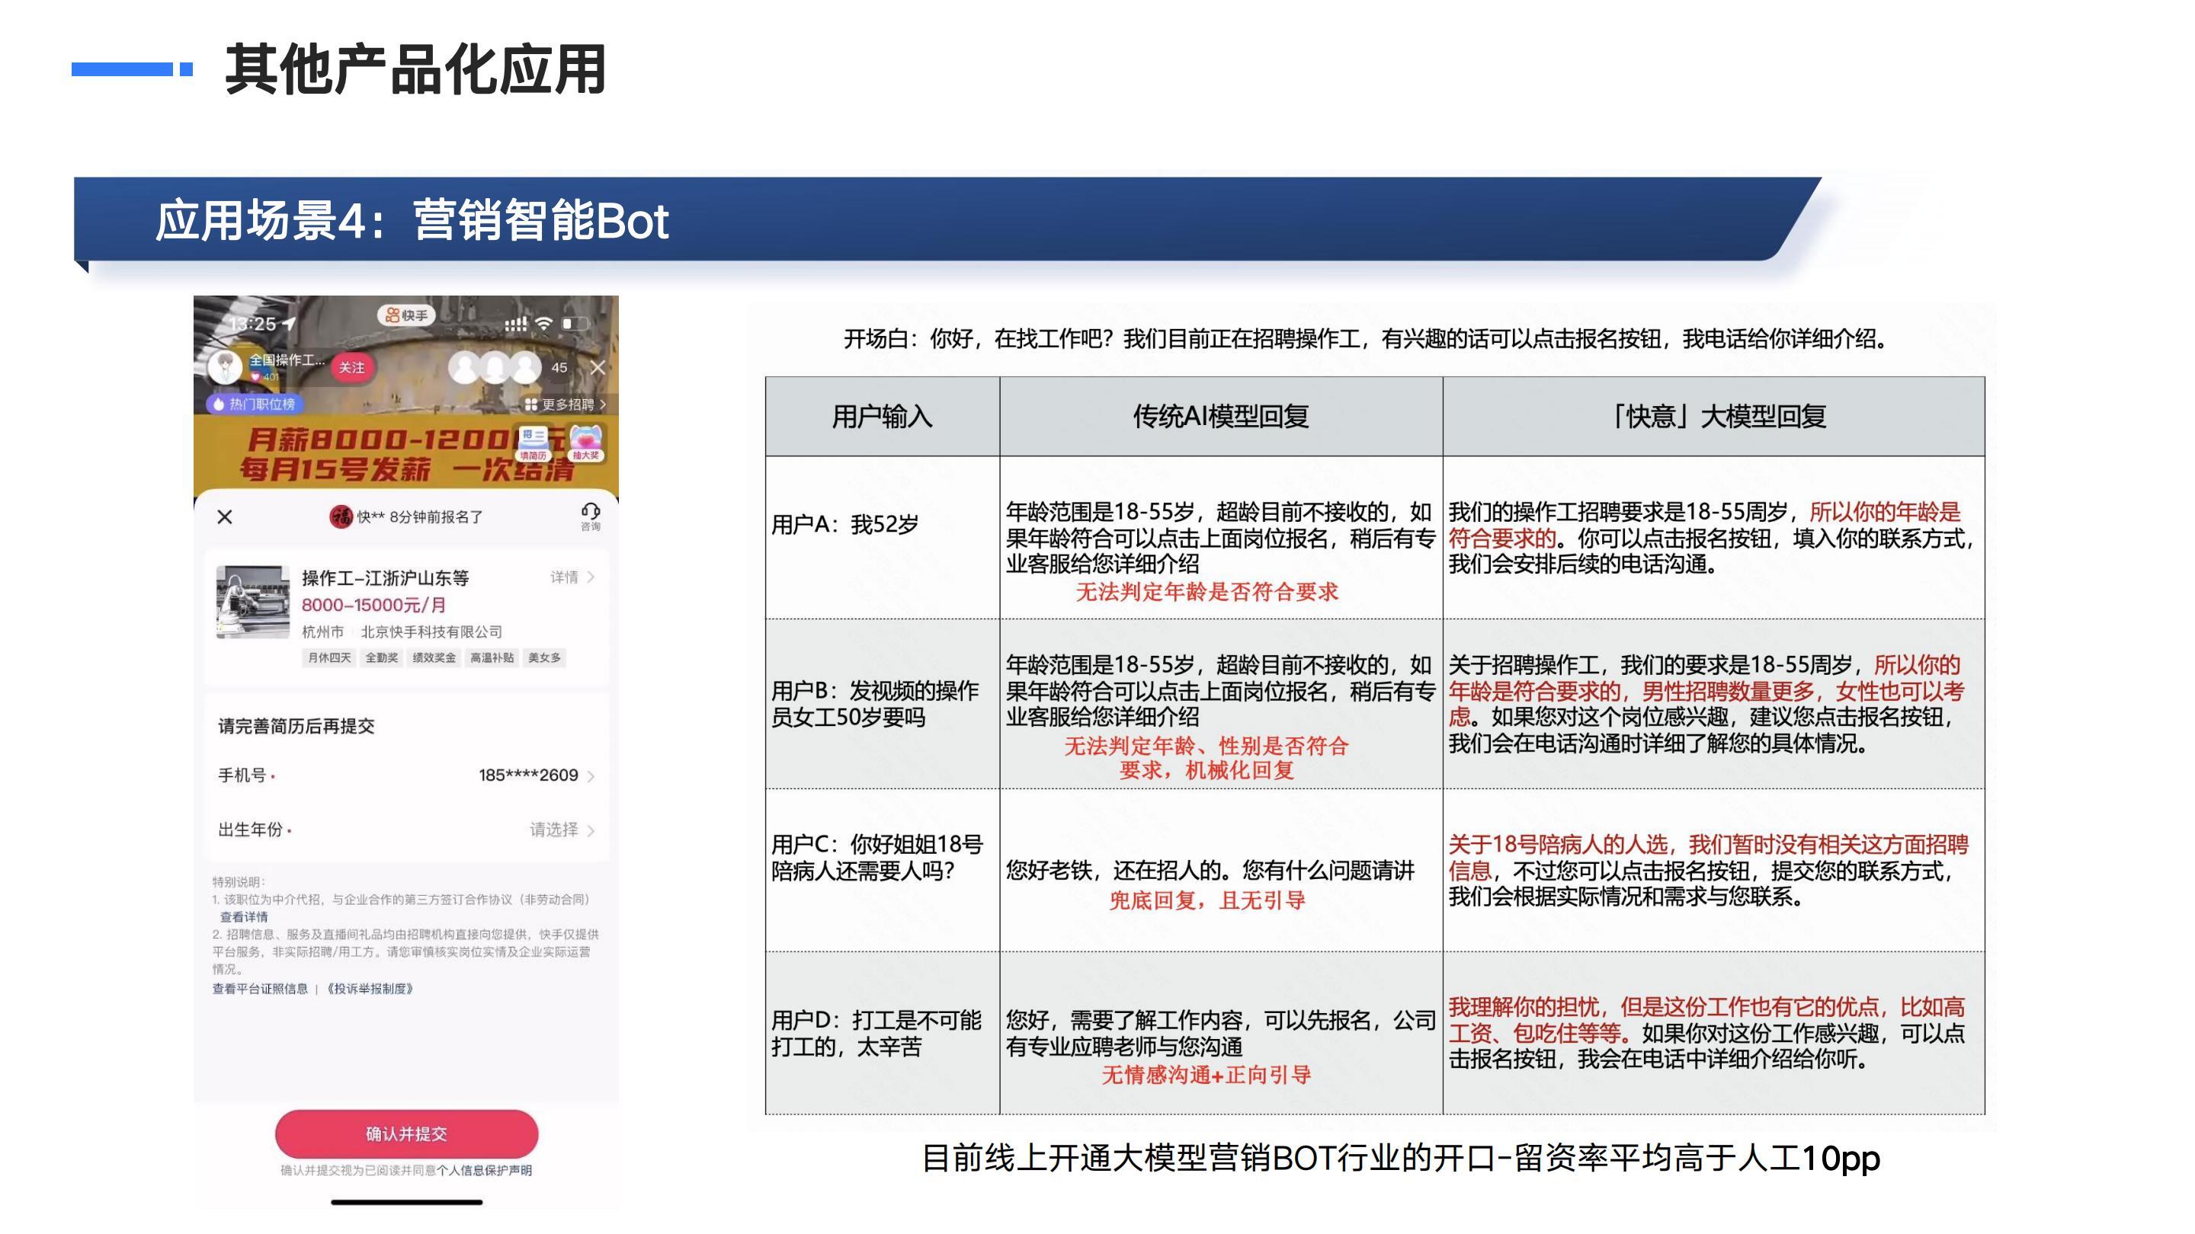The image size is (2195, 1234).
Task: Click the 咨询 headset icon
Action: 590,514
